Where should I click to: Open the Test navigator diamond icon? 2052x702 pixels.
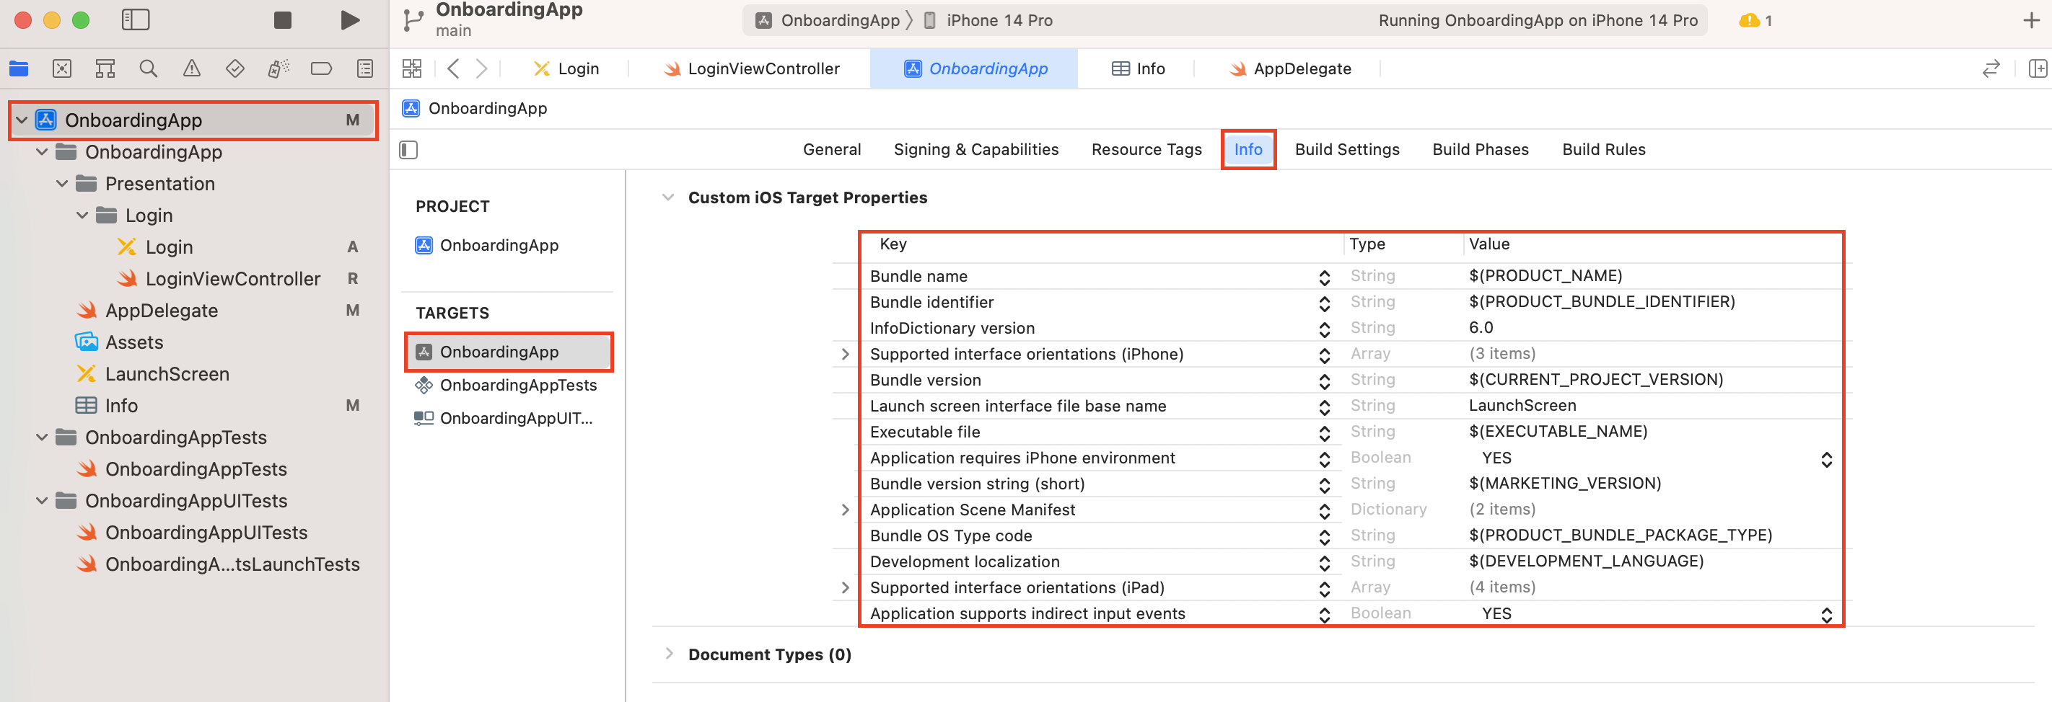[235, 68]
